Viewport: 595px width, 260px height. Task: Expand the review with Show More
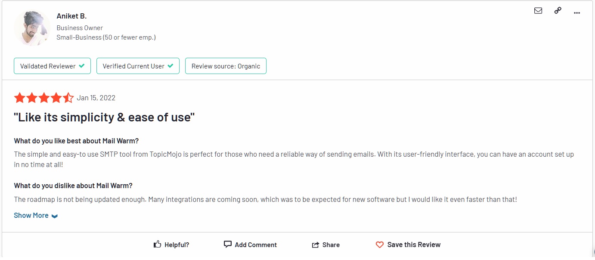pos(31,215)
